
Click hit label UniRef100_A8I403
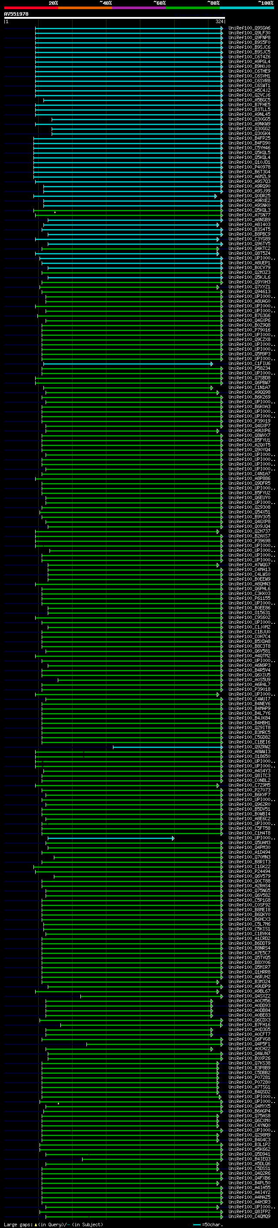[x=249, y=224]
